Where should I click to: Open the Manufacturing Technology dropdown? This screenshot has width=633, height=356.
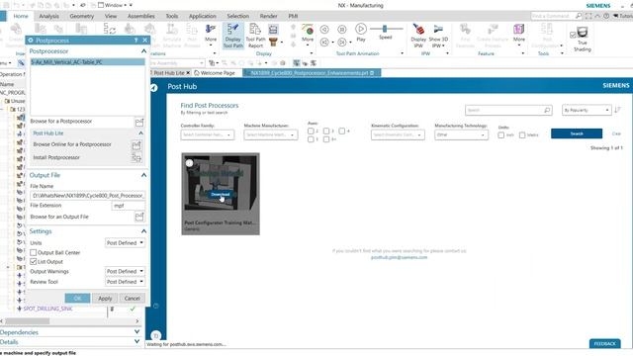click(461, 134)
